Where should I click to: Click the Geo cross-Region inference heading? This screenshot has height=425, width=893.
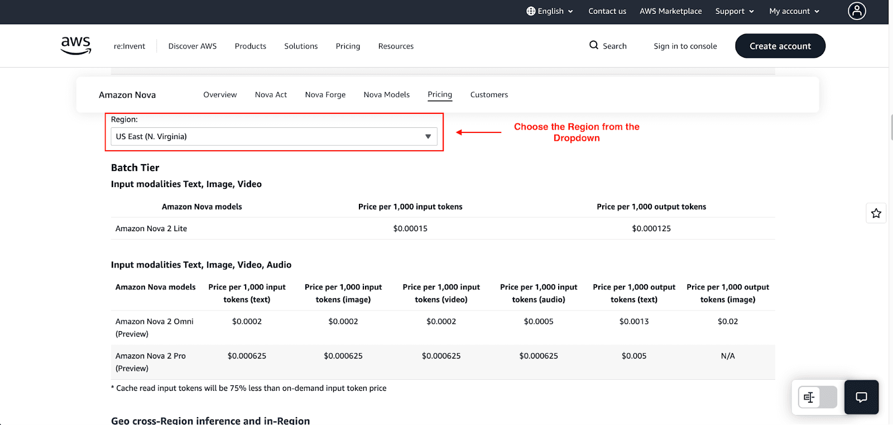[210, 421]
